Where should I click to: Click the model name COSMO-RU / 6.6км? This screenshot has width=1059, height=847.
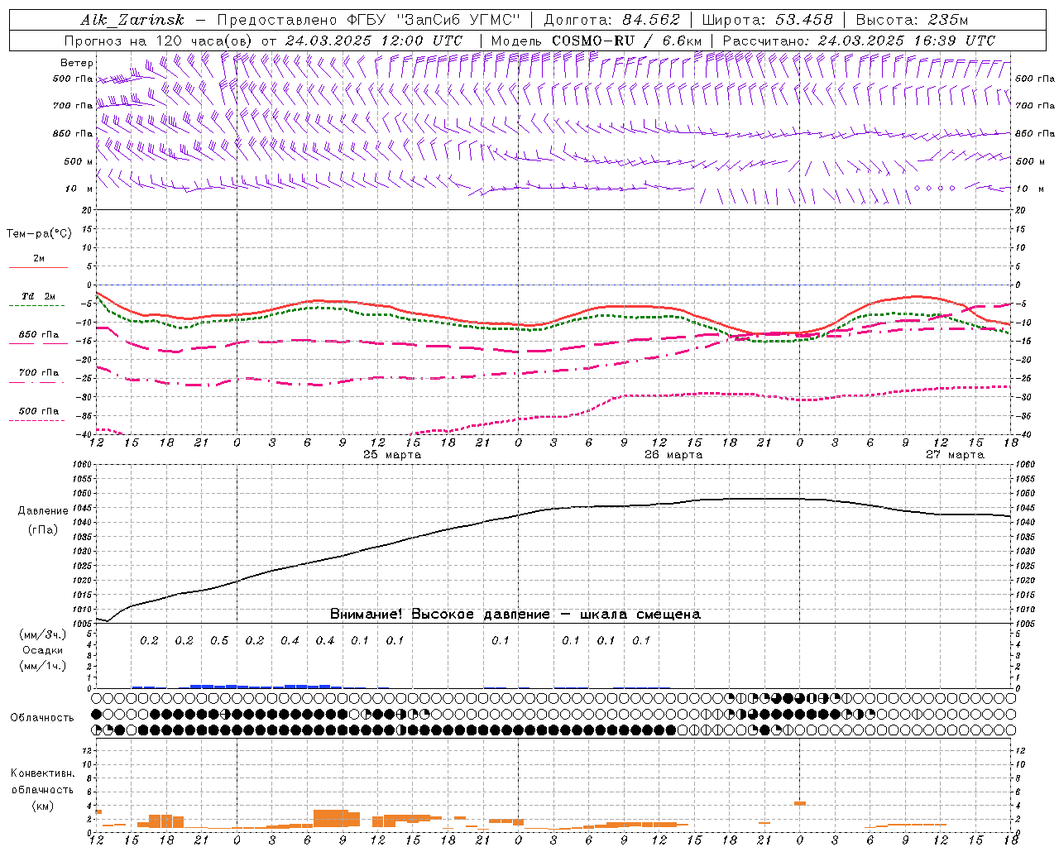(x=626, y=40)
